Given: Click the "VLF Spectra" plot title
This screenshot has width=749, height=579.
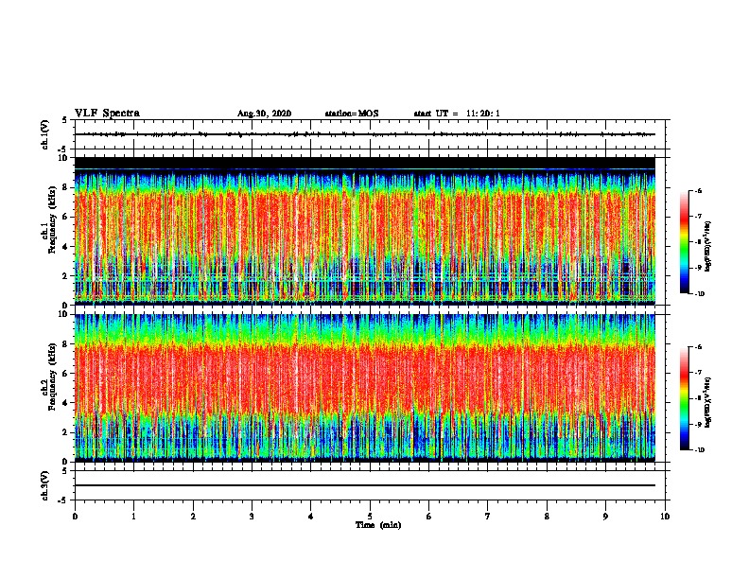Looking at the screenshot, I should 107,113.
